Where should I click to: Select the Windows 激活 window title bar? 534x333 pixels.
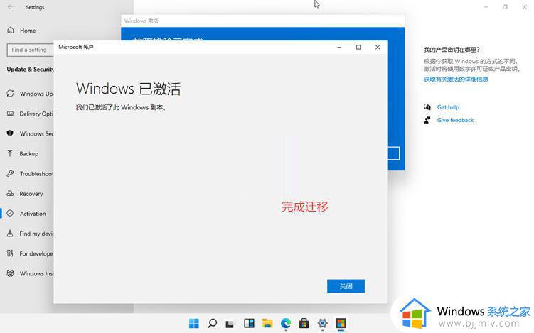(x=262, y=21)
